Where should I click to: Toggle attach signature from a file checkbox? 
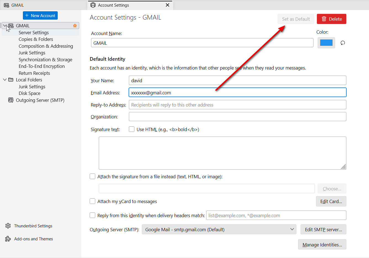(92, 177)
